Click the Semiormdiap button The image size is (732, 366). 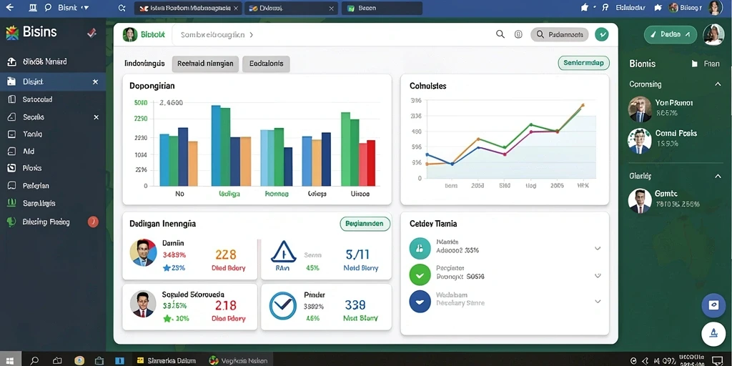[583, 63]
